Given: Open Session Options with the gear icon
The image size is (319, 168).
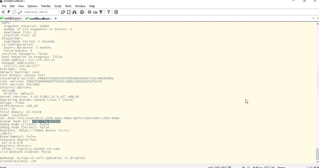Looking at the screenshot, I should [x=89, y=12].
